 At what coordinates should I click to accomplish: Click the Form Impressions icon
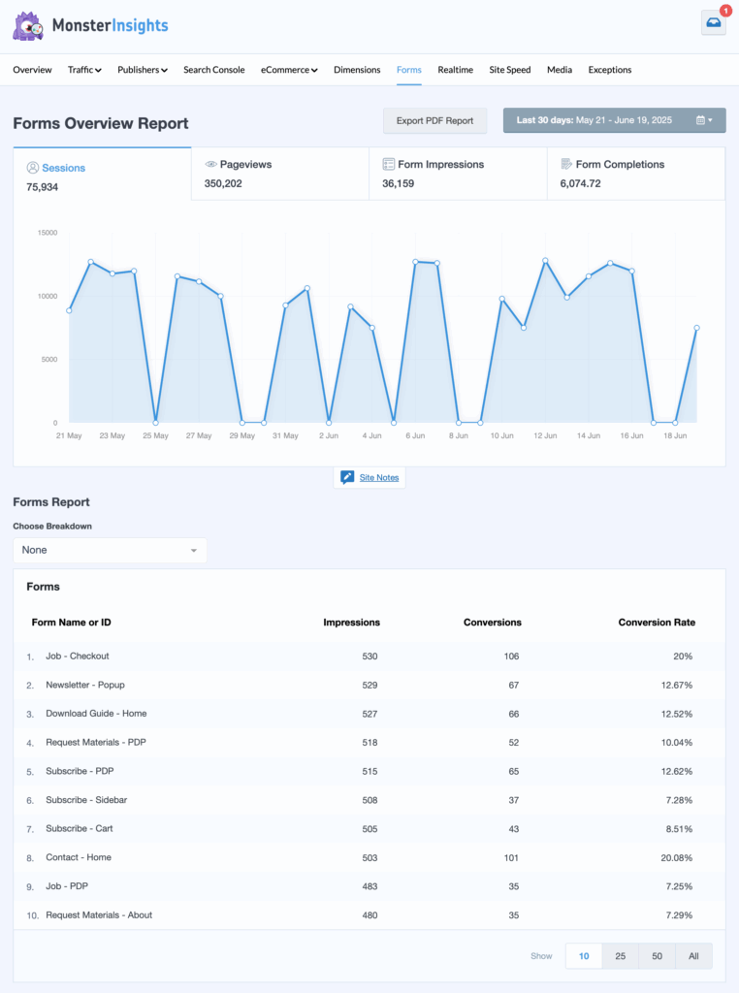[389, 165]
